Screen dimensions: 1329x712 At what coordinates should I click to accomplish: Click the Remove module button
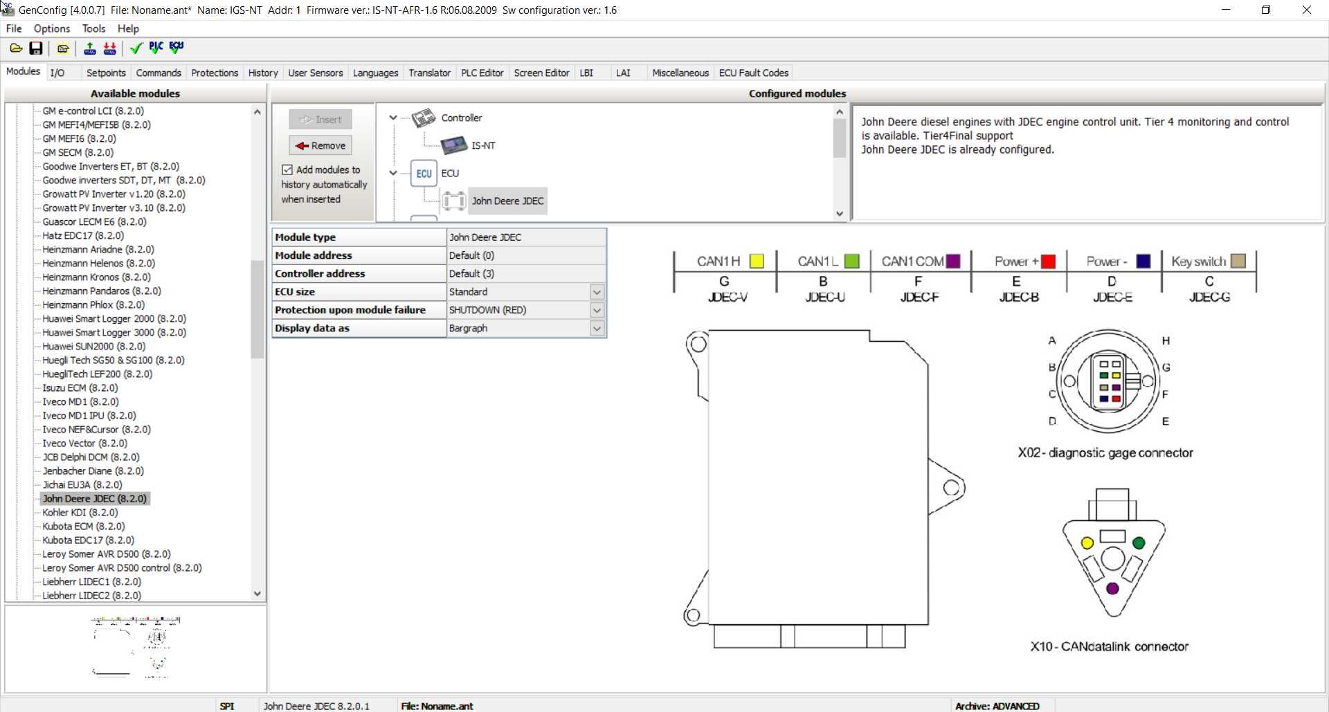click(320, 145)
